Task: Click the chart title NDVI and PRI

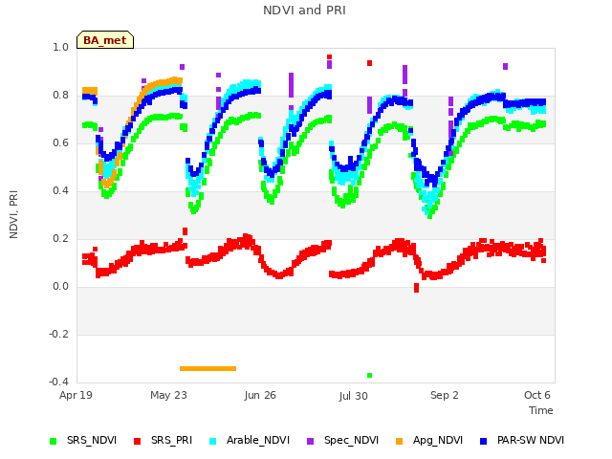Action: click(x=304, y=11)
